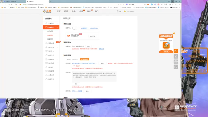This screenshot has height=117, width=208.
Task: Click the undo arrow icon in browser toolbar
Action: point(169,4)
